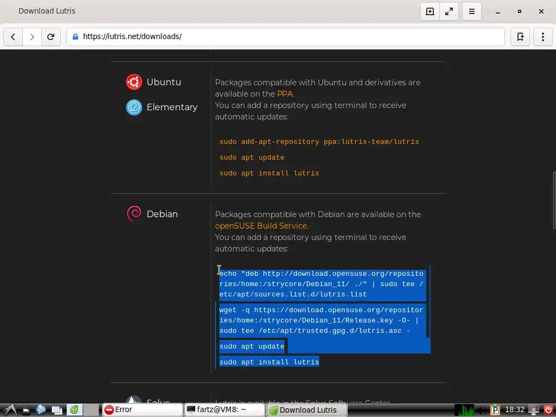Switch to the Error window in taskbar
This screenshot has width=556, height=417.
click(143, 410)
